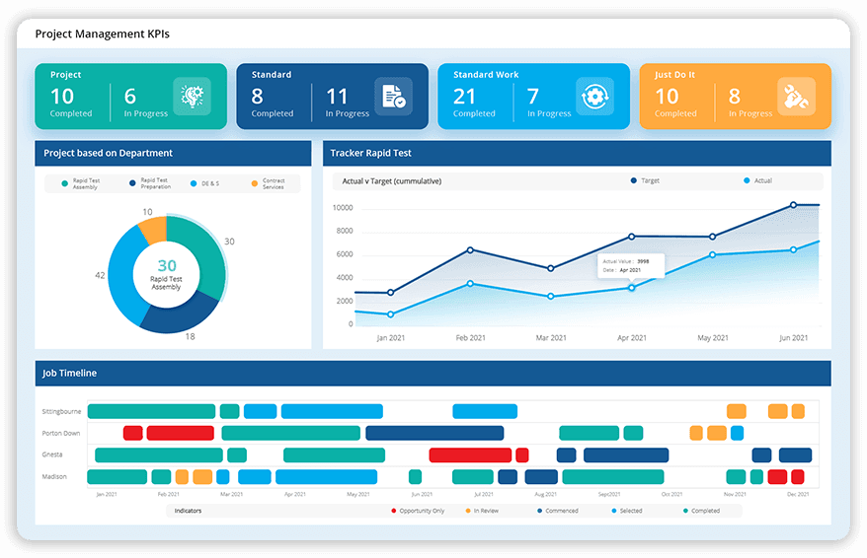Toggle the Target series in chart legend
Screen dimensions: 867x558
645,181
